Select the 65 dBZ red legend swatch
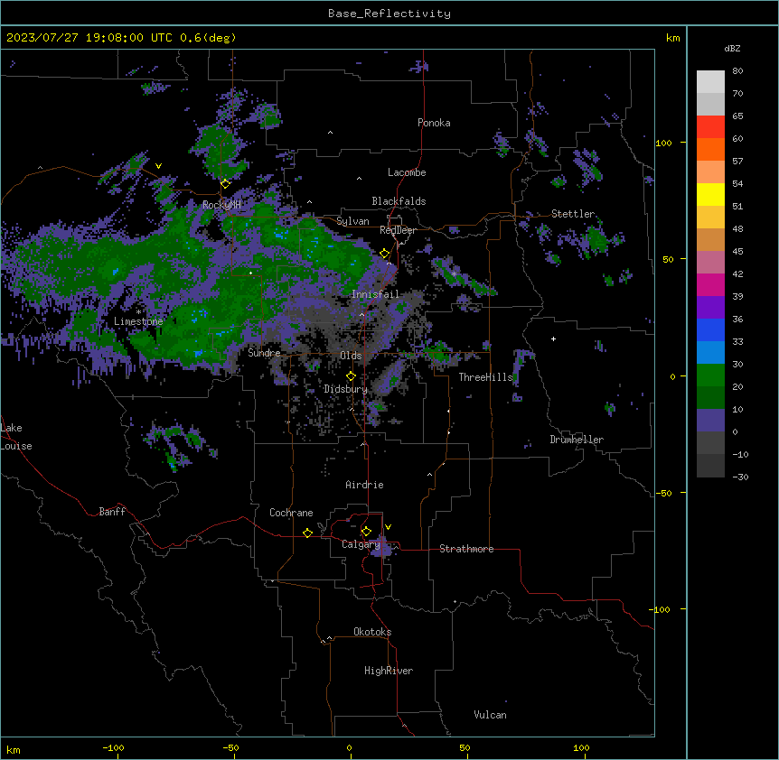 pyautogui.click(x=710, y=126)
